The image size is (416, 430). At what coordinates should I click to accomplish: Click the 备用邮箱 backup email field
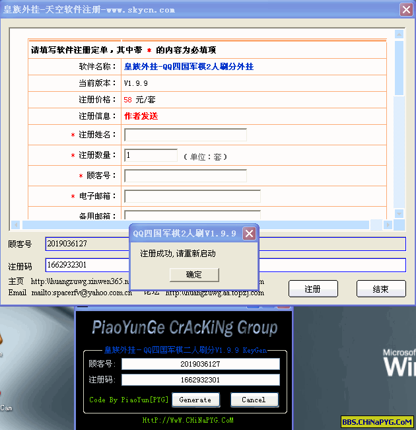pyautogui.click(x=192, y=215)
